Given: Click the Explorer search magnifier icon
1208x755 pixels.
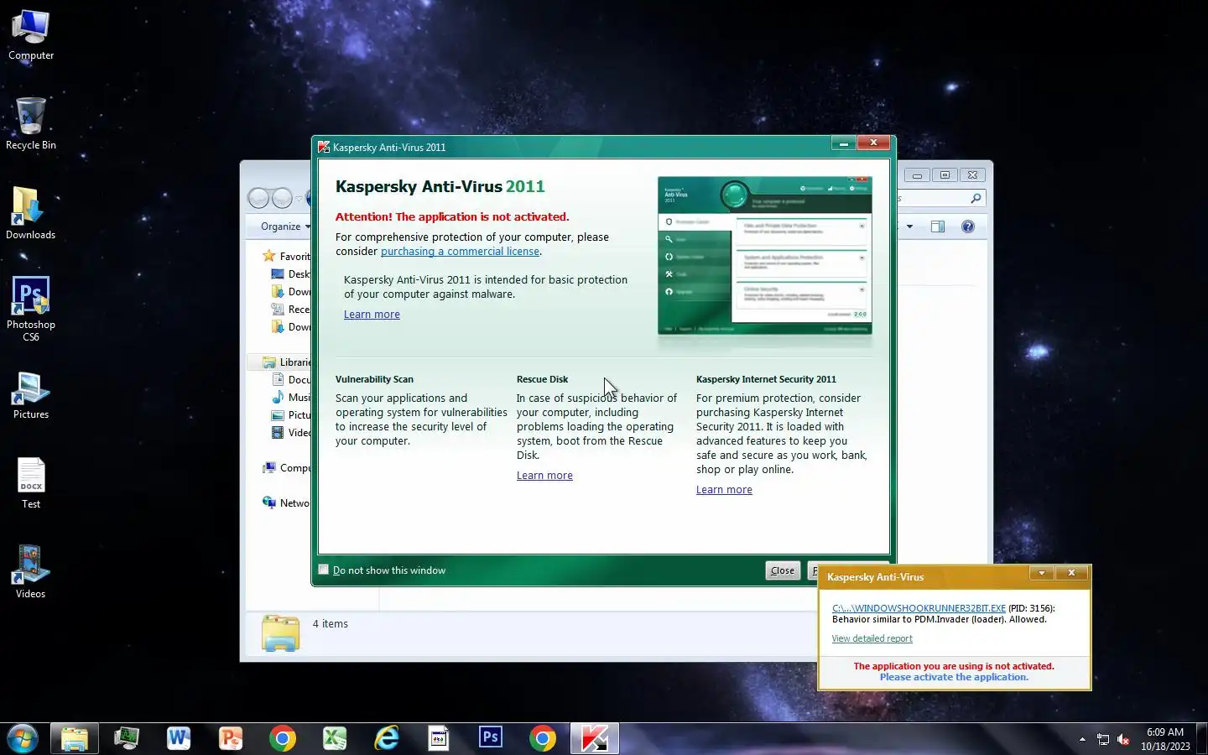Looking at the screenshot, I should coord(976,199).
